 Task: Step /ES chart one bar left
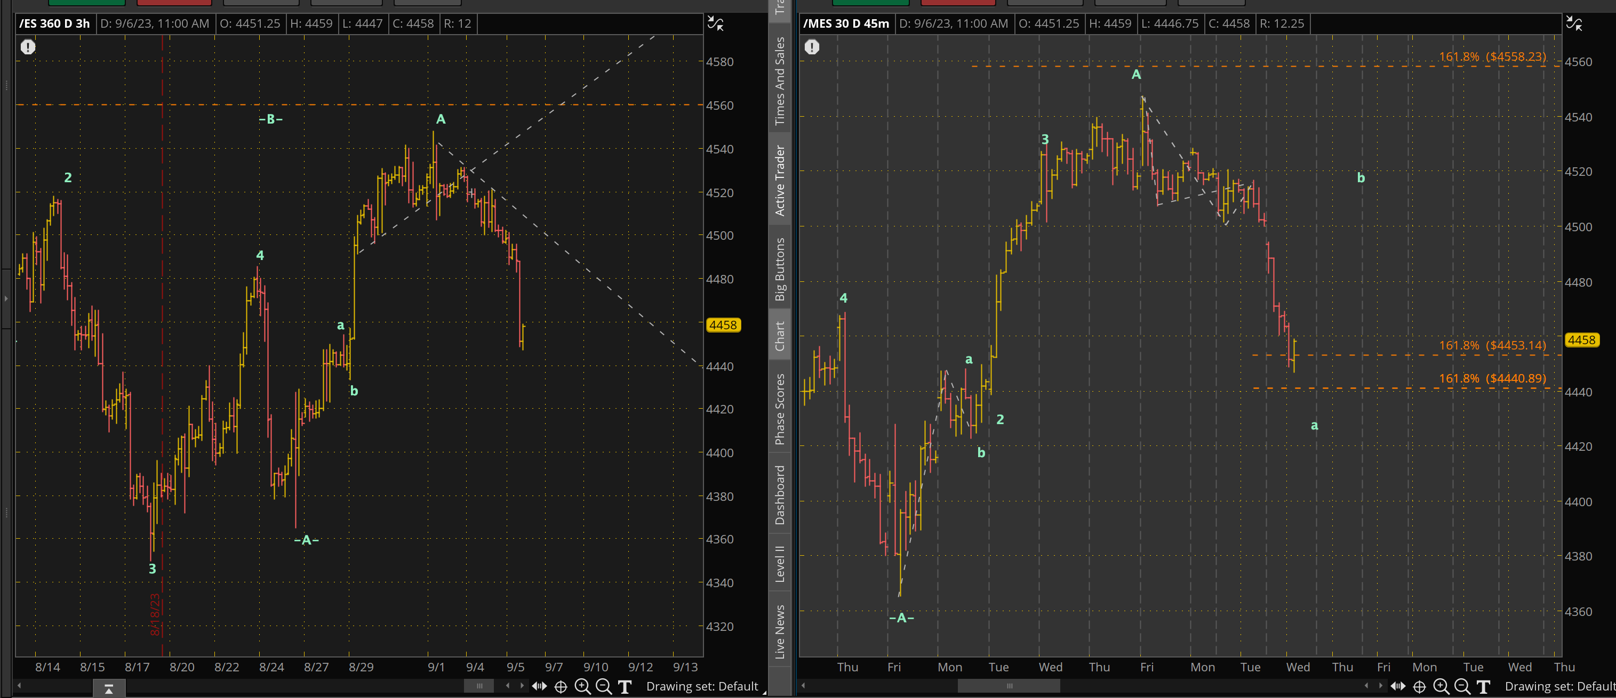tap(508, 686)
